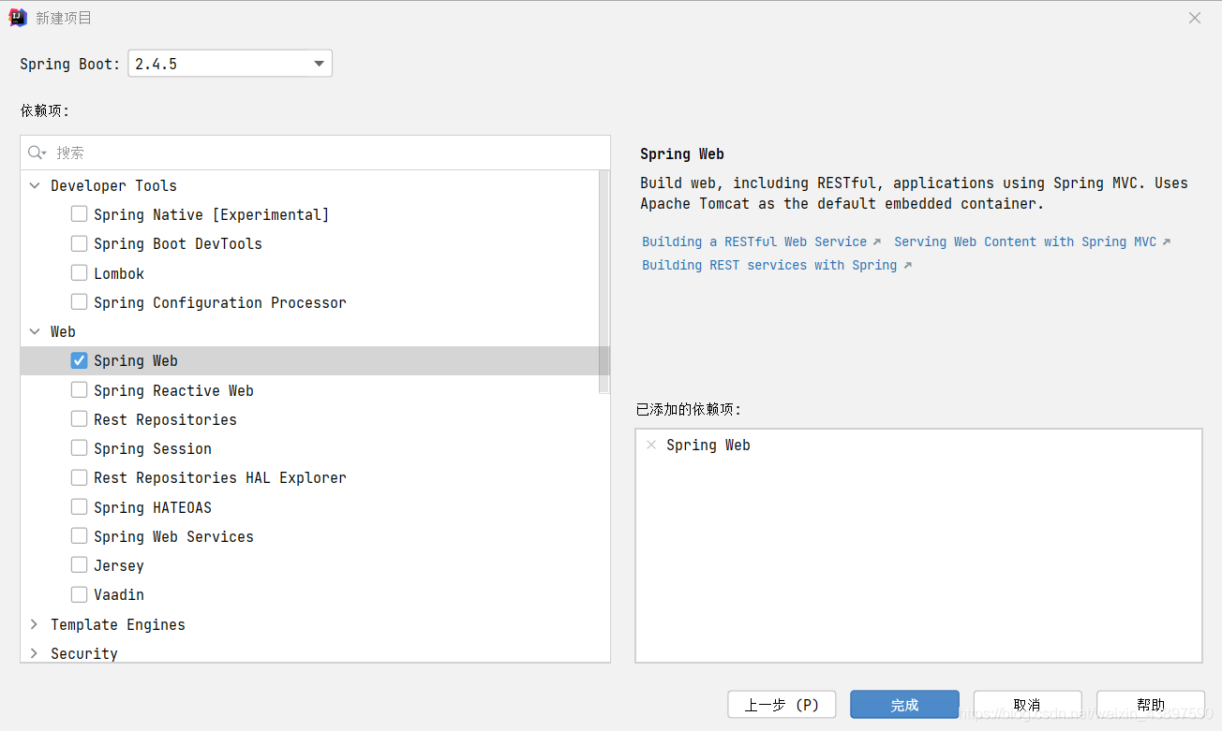
Task: Select Spring Web in added dependencies list
Action: 708,446
